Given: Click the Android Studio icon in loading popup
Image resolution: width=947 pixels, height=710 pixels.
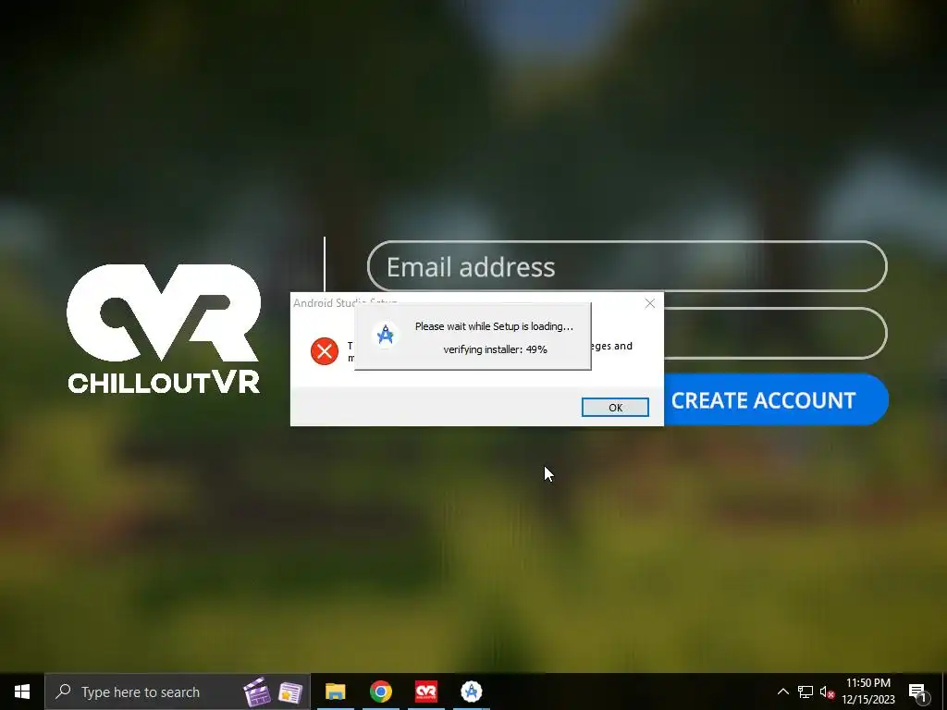Looking at the screenshot, I should point(386,335).
